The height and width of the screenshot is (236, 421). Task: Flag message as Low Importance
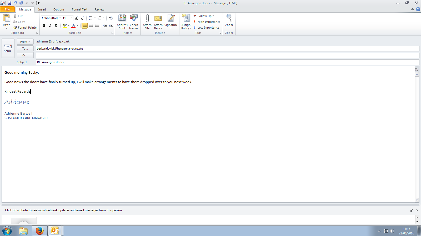coord(206,28)
